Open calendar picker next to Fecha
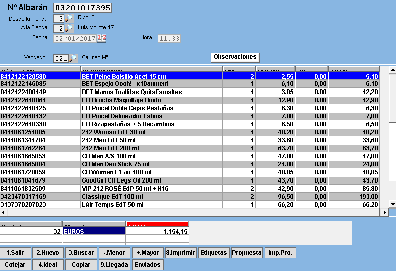This screenshot has height=271, width=396. tap(102, 38)
